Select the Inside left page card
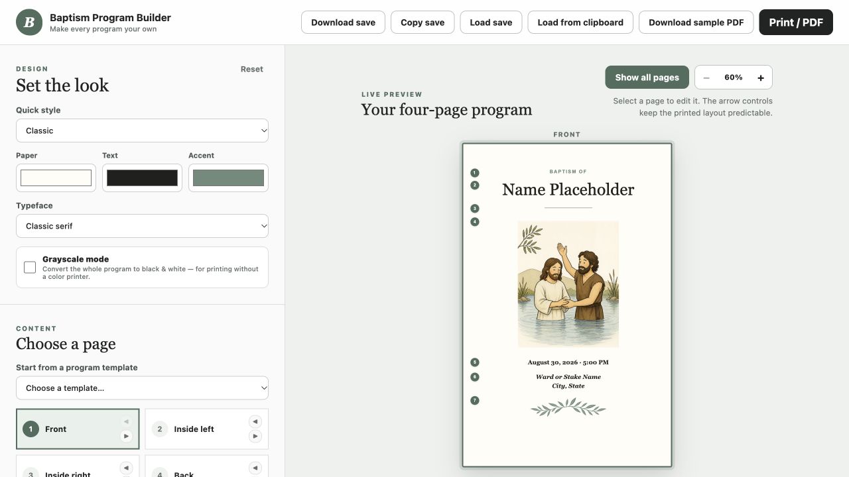 pyautogui.click(x=206, y=429)
